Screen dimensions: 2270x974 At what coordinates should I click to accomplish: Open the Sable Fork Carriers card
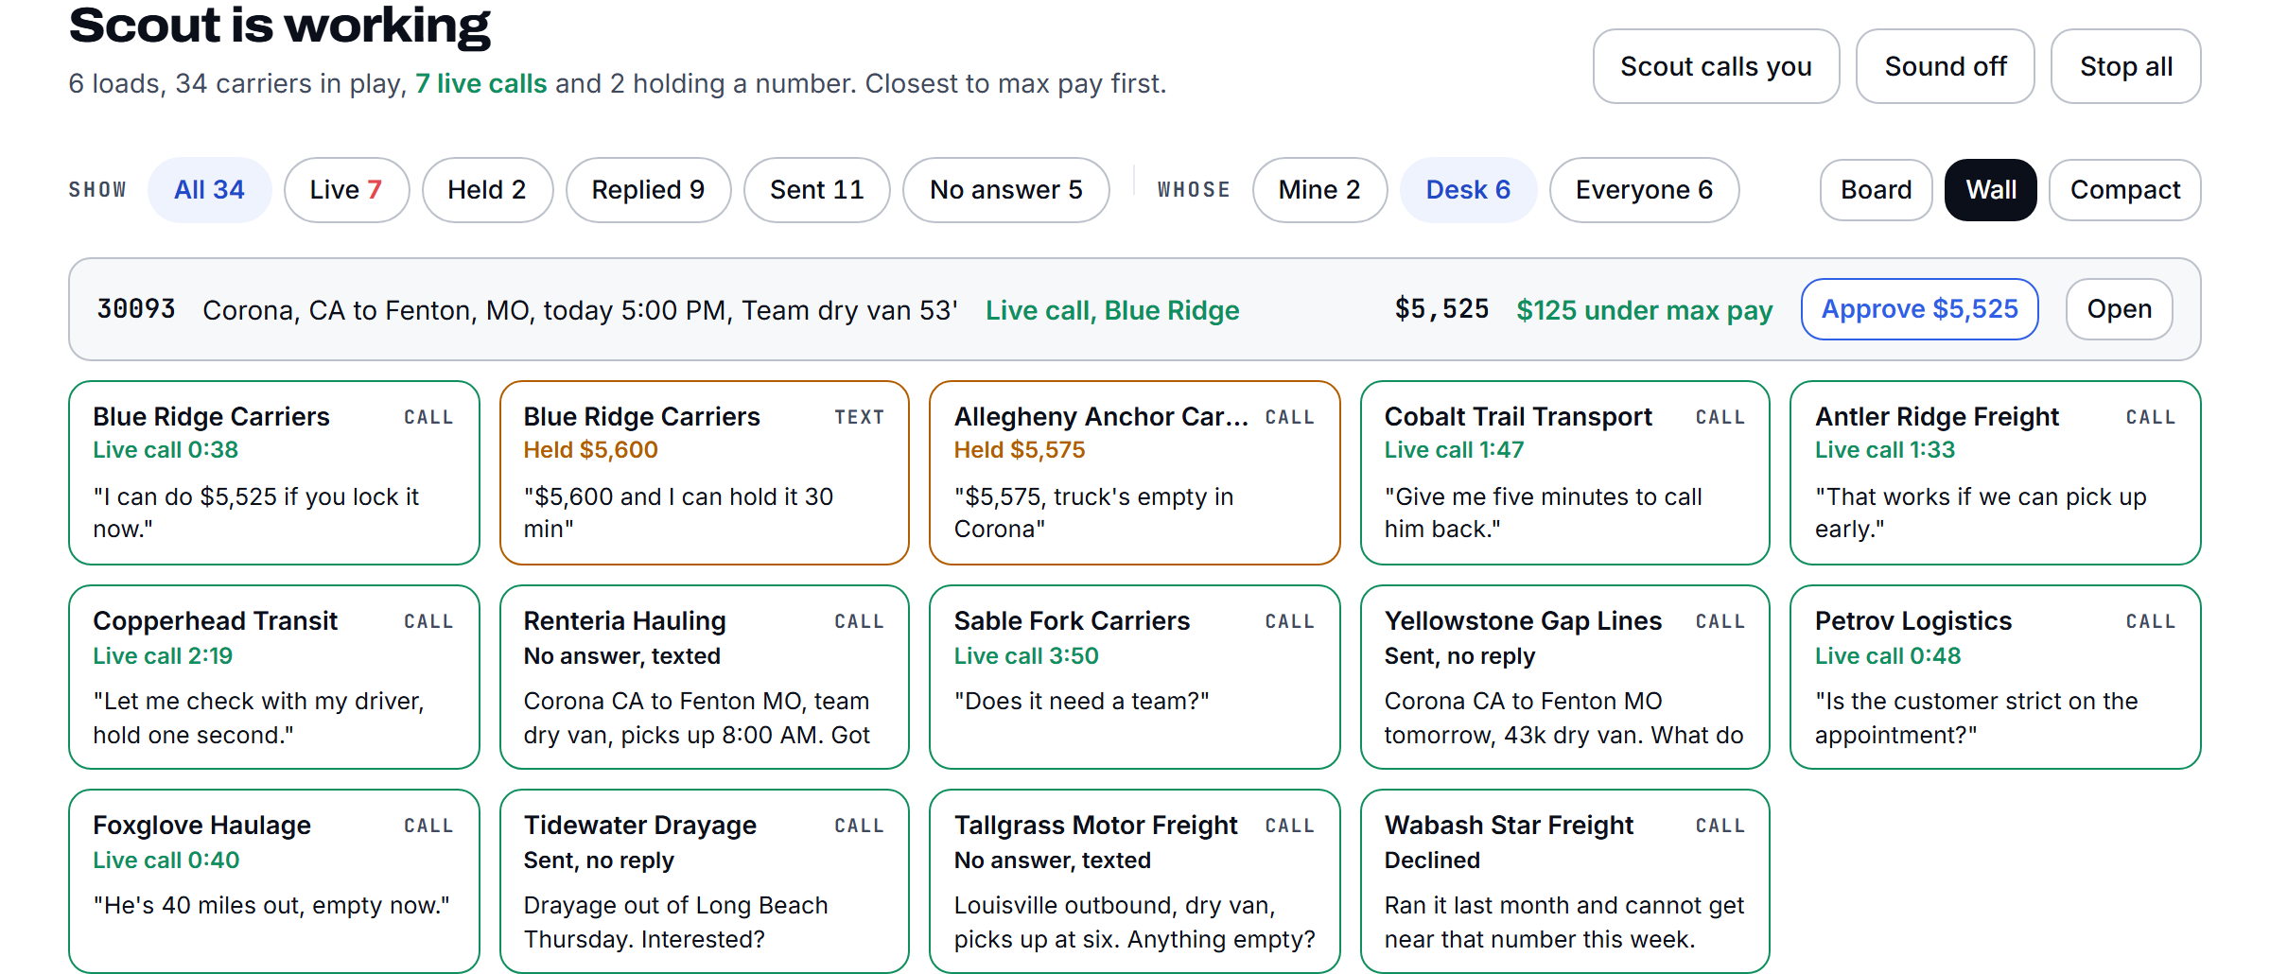tap(1134, 677)
